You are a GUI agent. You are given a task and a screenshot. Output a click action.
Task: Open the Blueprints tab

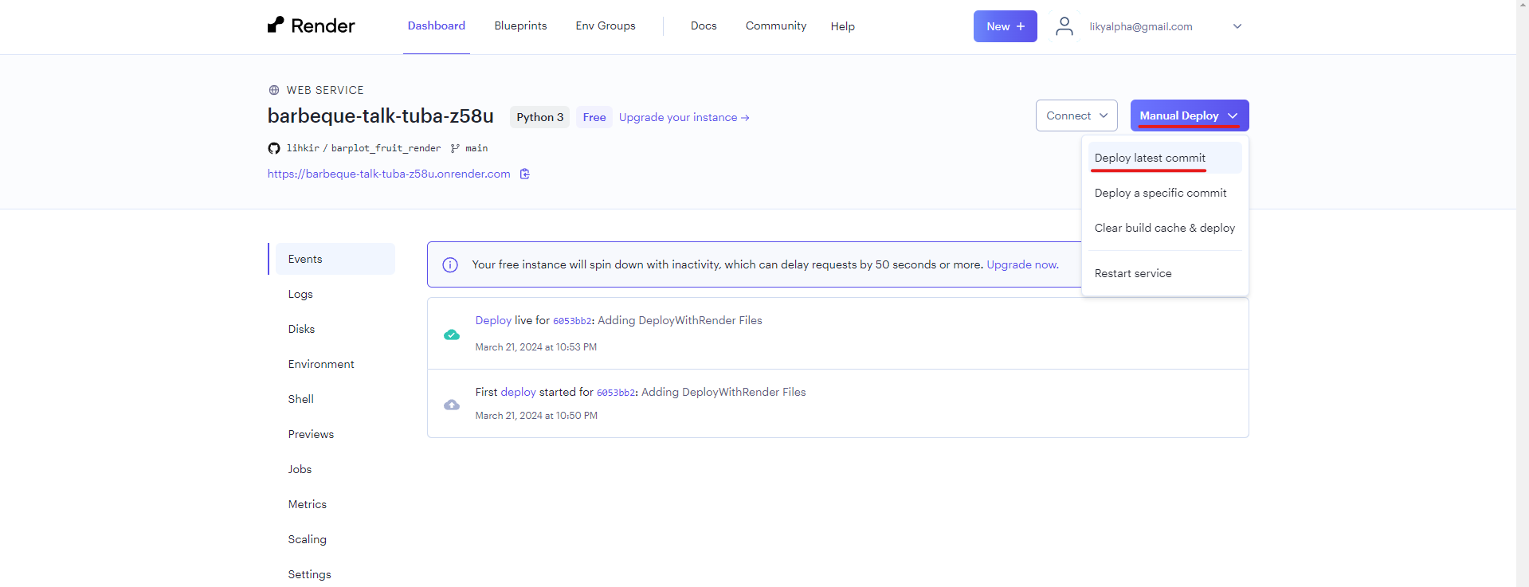point(520,25)
